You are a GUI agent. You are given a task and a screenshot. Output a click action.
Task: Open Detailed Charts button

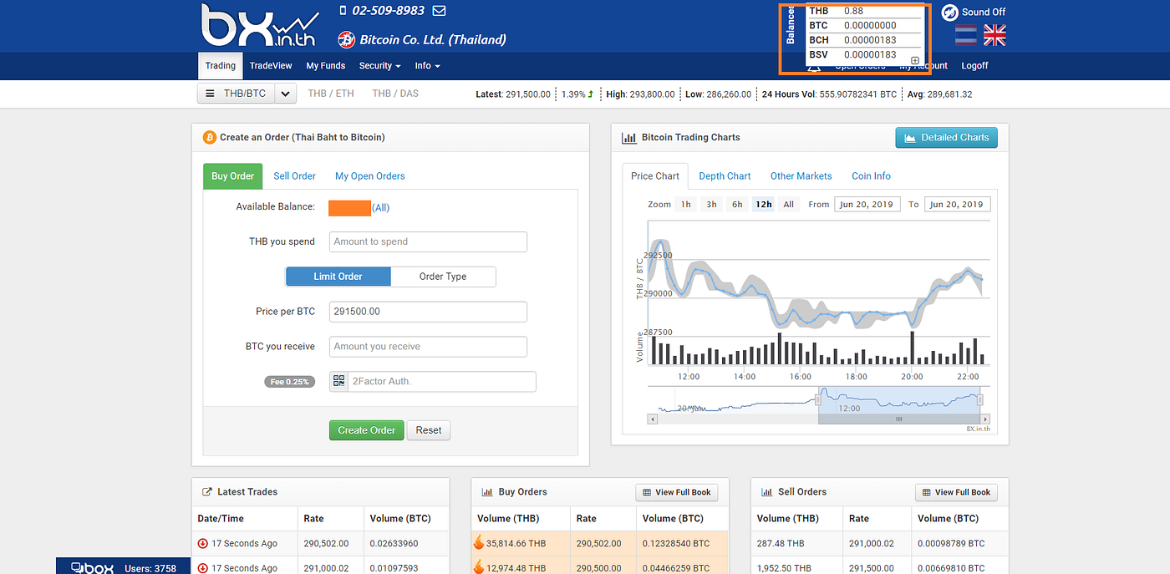pyautogui.click(x=946, y=138)
